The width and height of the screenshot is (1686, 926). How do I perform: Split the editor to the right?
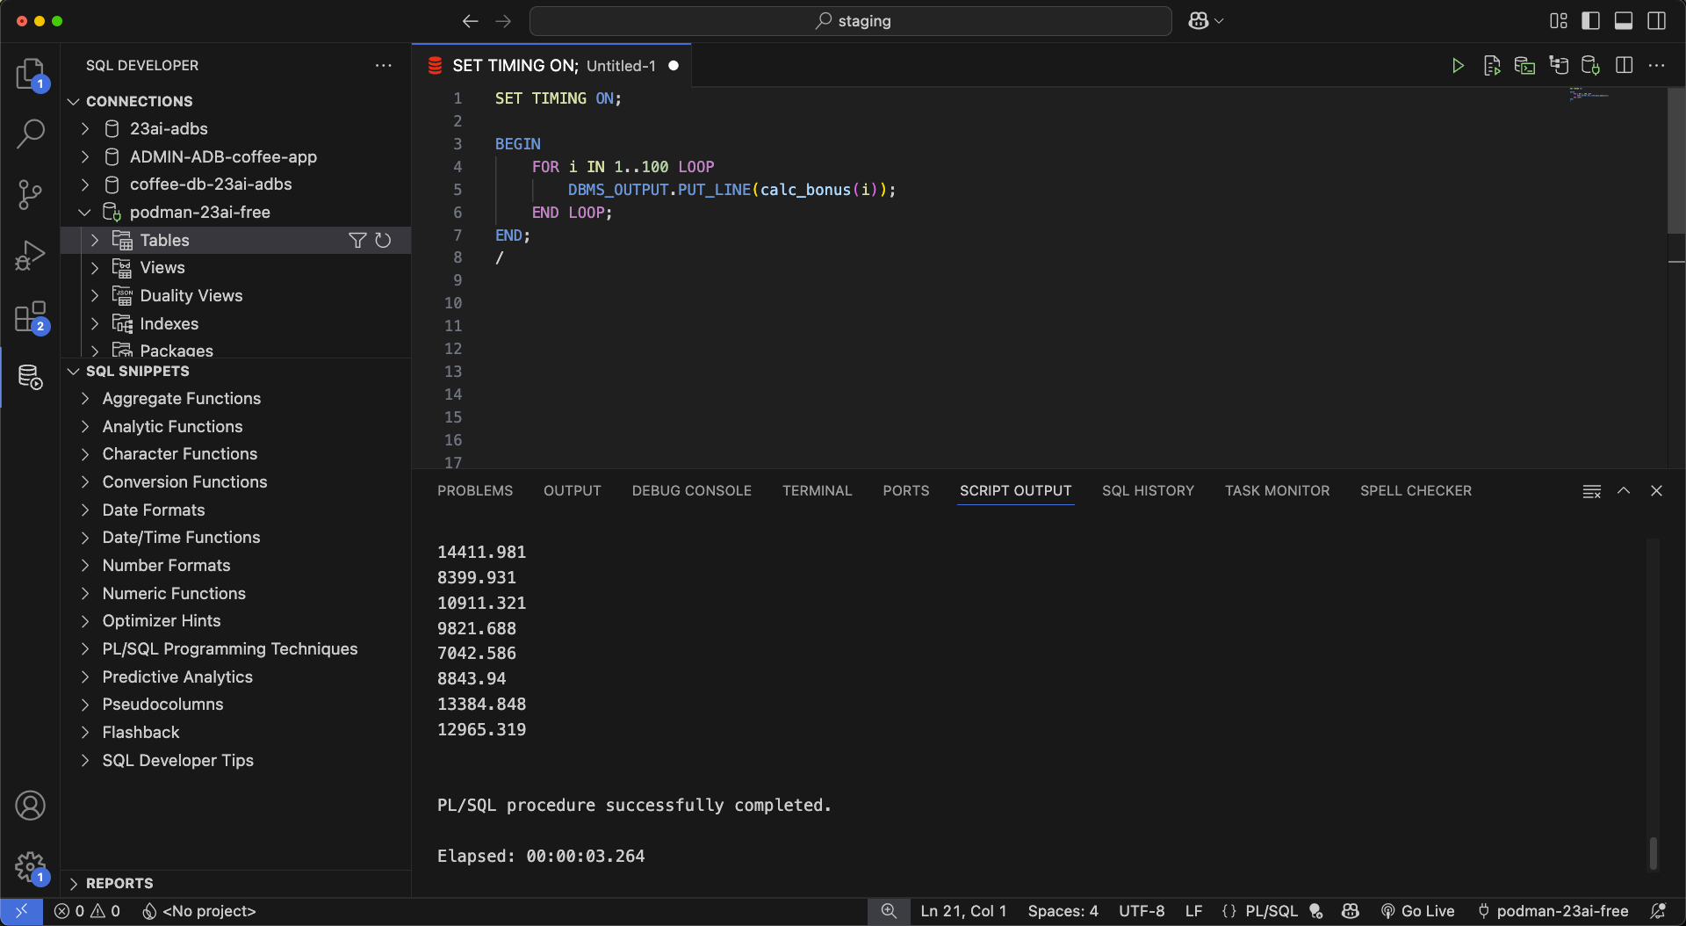tap(1624, 66)
